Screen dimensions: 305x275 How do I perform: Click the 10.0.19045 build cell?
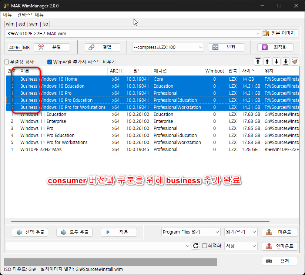pyautogui.click(x=138, y=150)
